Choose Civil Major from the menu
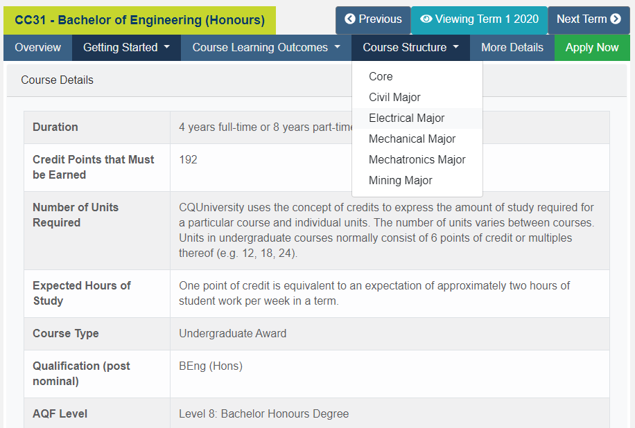The image size is (635, 428). point(394,98)
